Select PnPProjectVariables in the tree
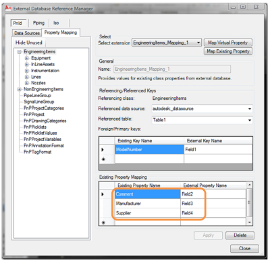This screenshot has width=270, height=261. 43,140
